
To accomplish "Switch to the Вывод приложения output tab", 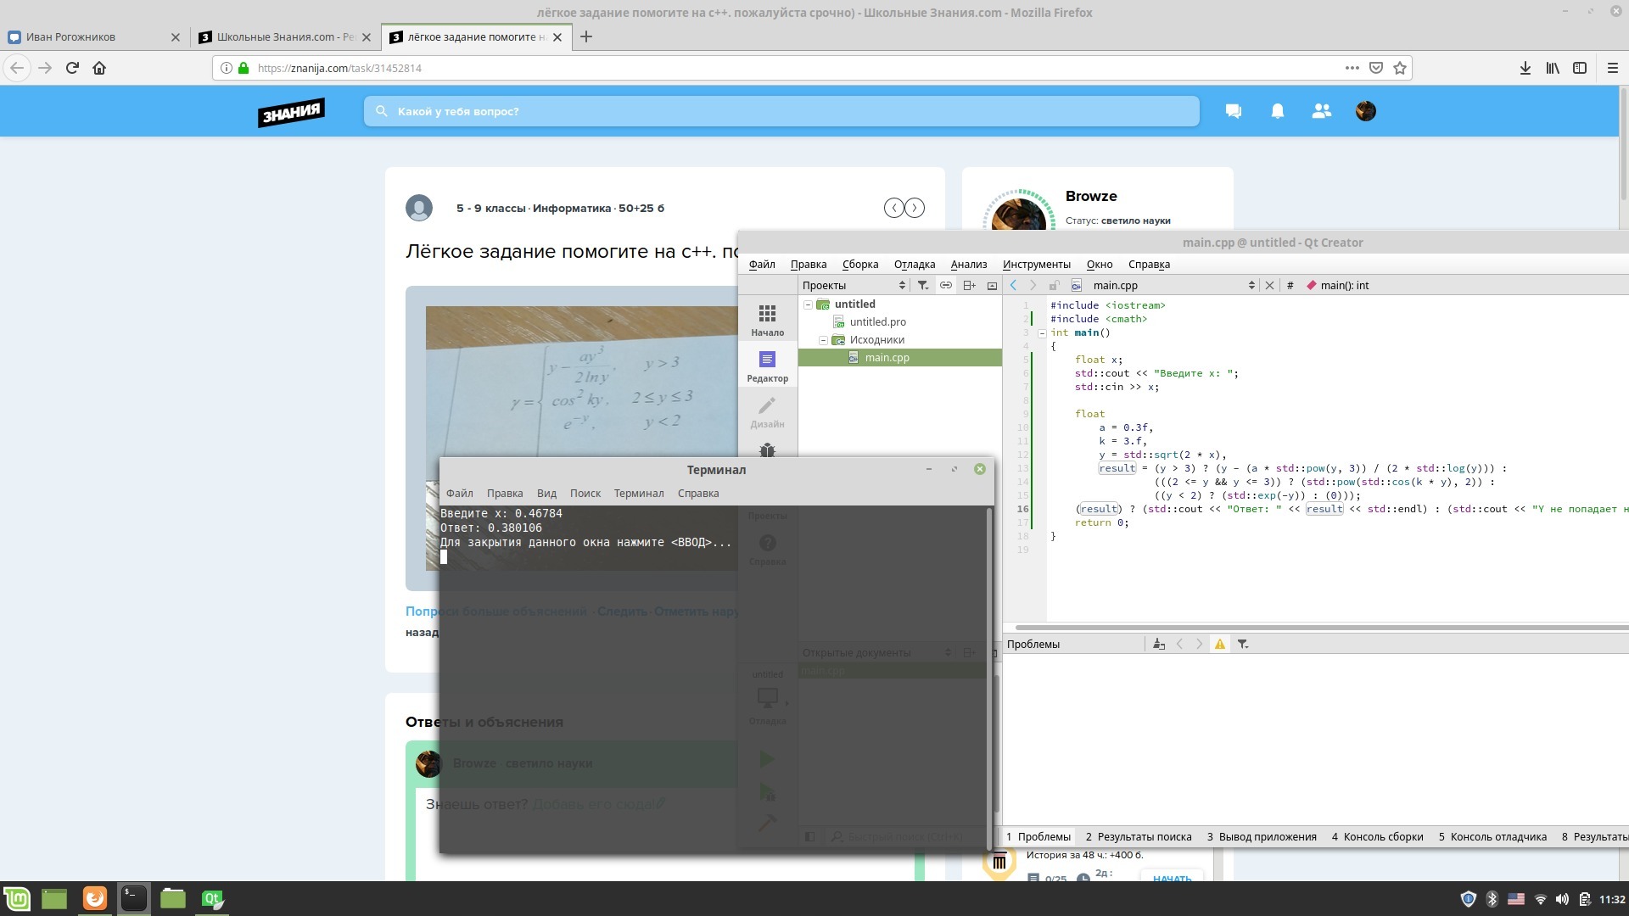I will [x=1261, y=836].
